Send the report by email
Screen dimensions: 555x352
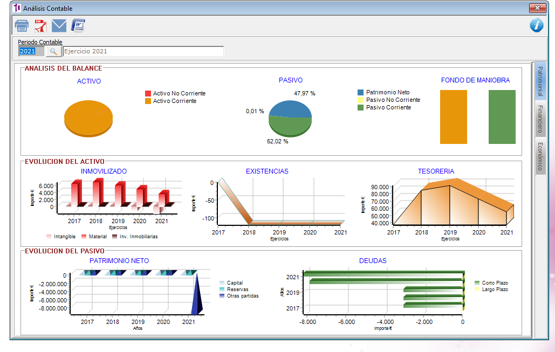[58, 25]
